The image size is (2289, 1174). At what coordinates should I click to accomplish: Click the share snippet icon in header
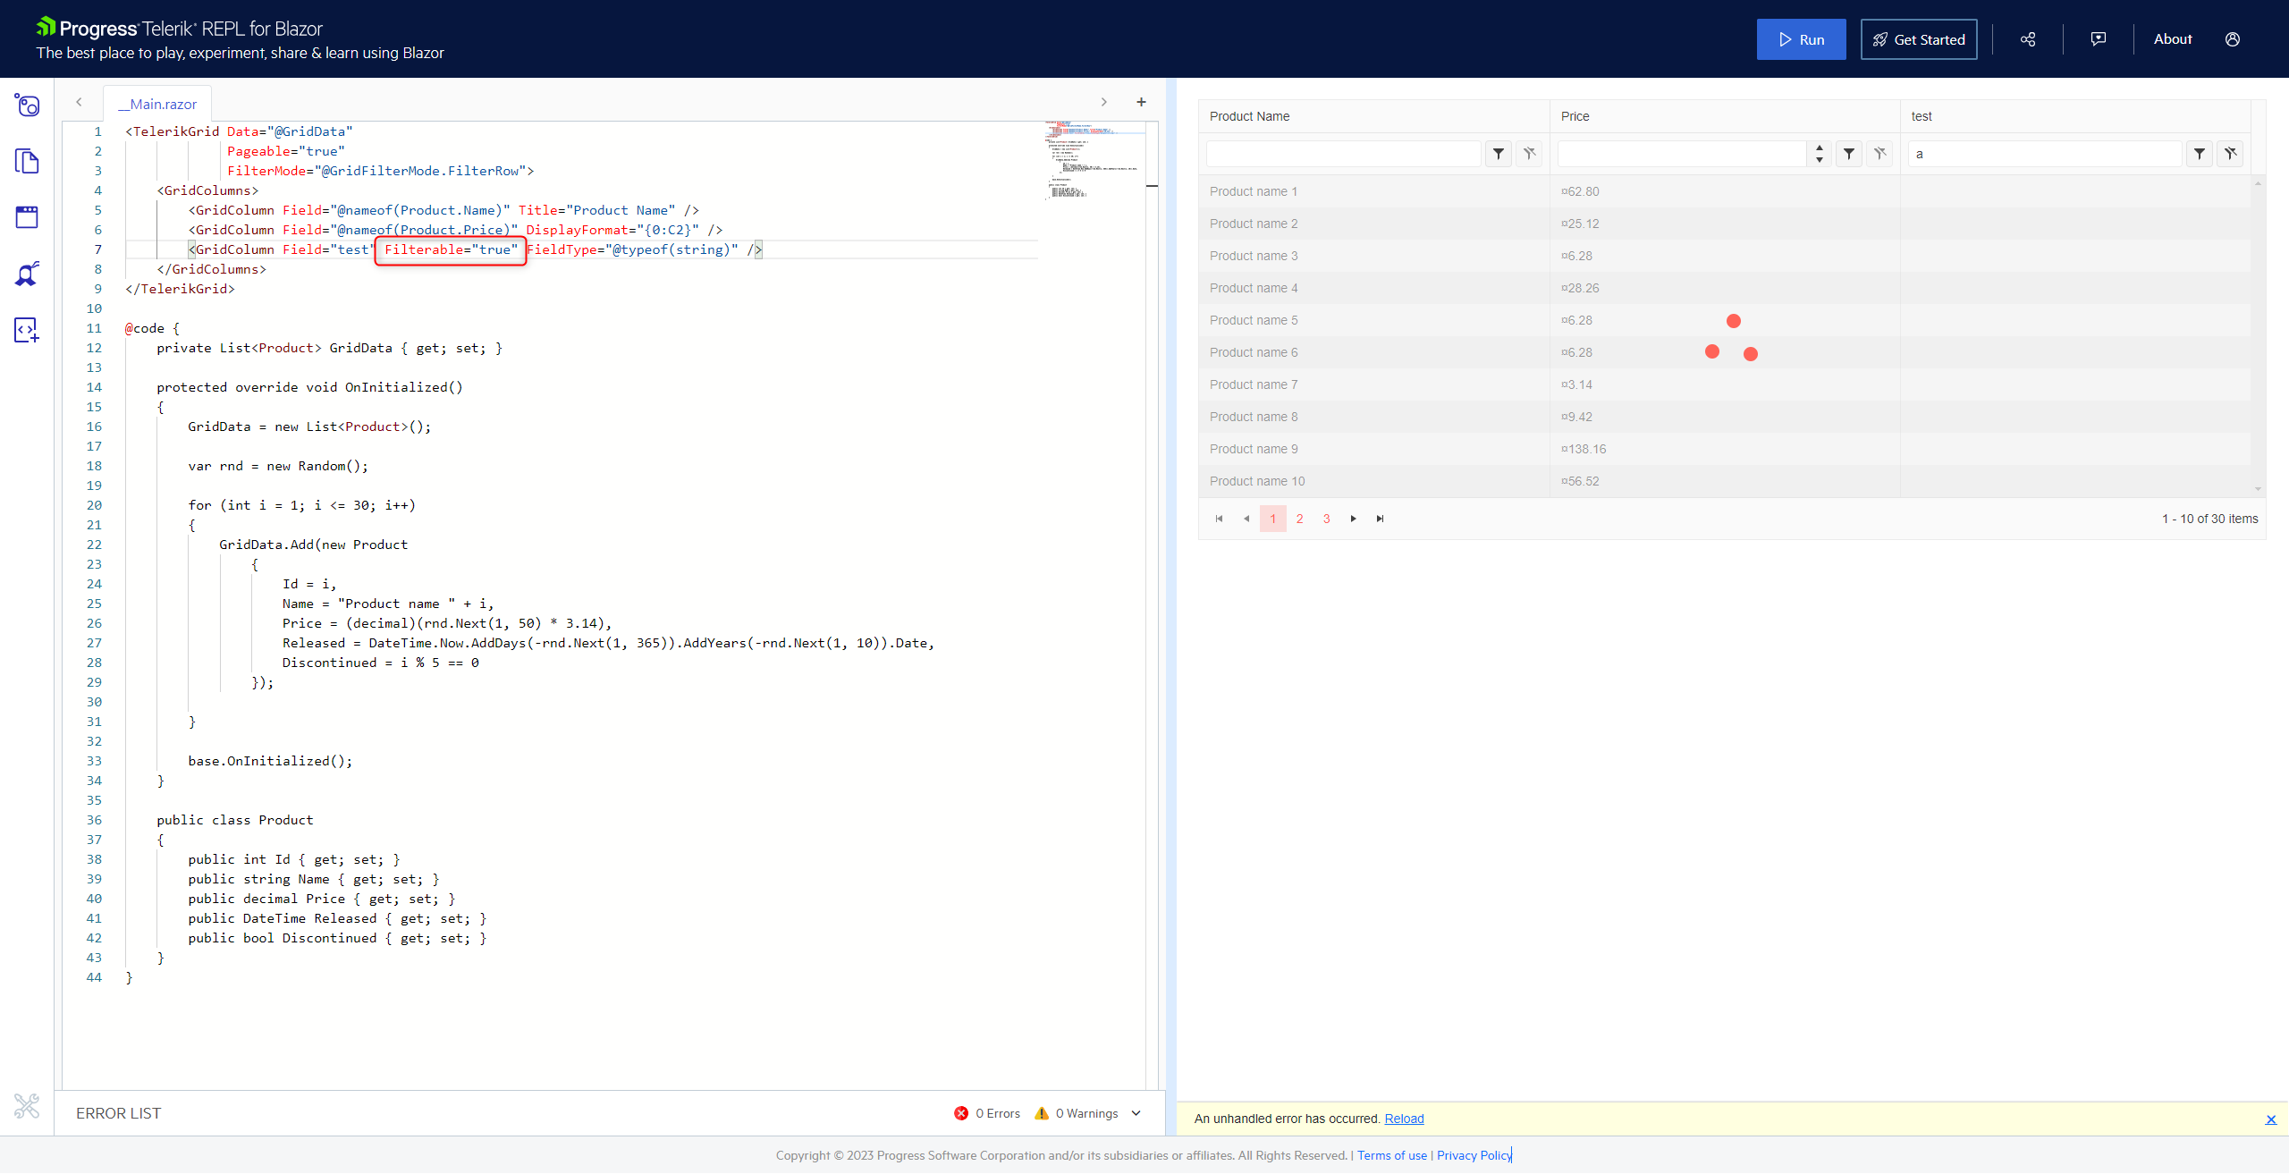pos(2028,39)
